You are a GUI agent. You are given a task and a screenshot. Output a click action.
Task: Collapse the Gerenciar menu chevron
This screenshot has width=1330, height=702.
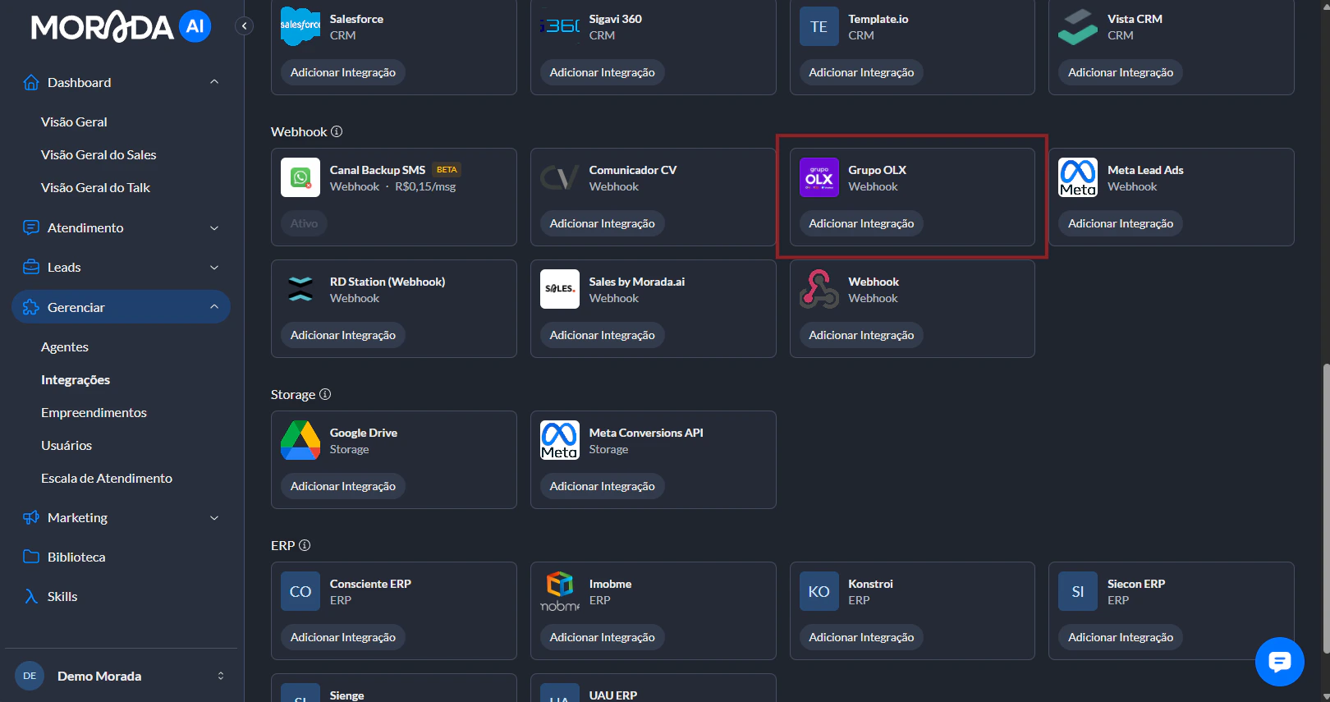click(214, 307)
